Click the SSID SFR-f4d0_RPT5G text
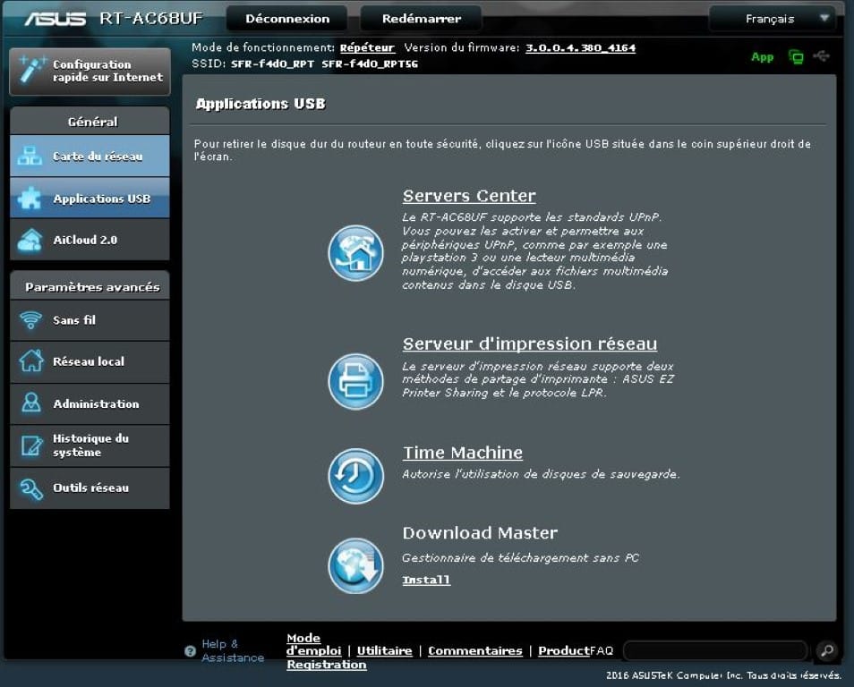Image resolution: width=854 pixels, height=687 pixels. click(370, 64)
